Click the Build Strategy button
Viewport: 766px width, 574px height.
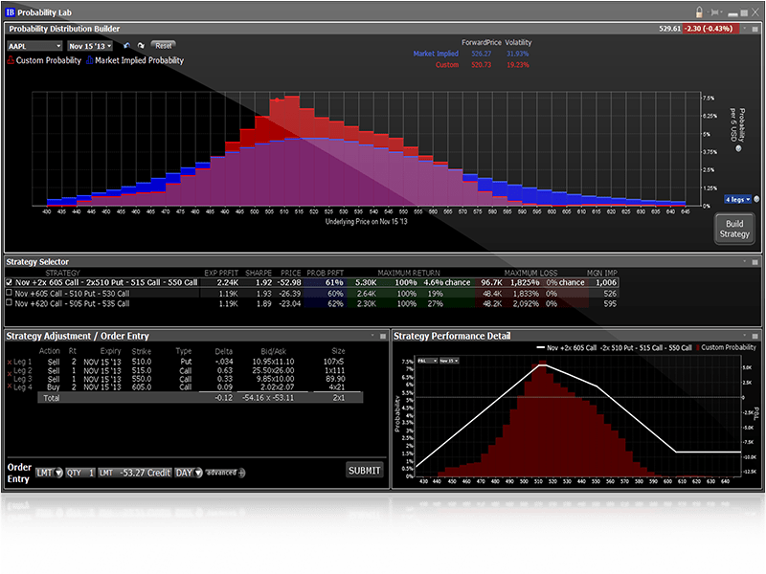click(734, 229)
